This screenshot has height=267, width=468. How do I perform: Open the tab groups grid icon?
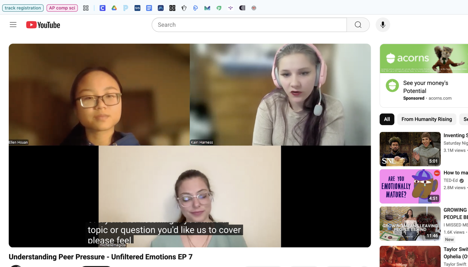(x=86, y=8)
